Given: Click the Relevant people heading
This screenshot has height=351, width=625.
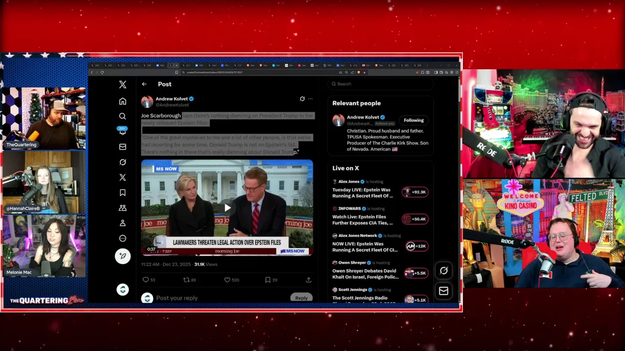Looking at the screenshot, I should pyautogui.click(x=356, y=103).
